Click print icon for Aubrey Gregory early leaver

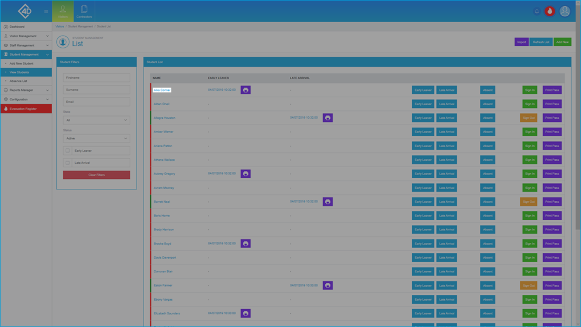[x=246, y=173]
